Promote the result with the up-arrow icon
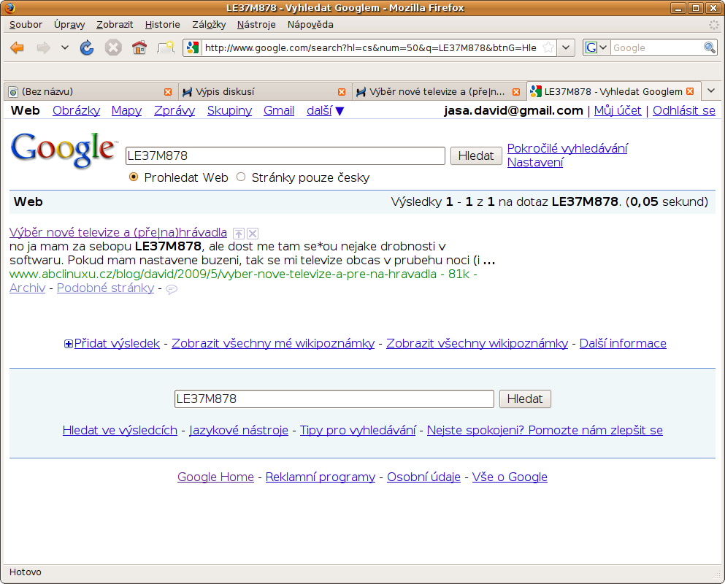 point(239,233)
